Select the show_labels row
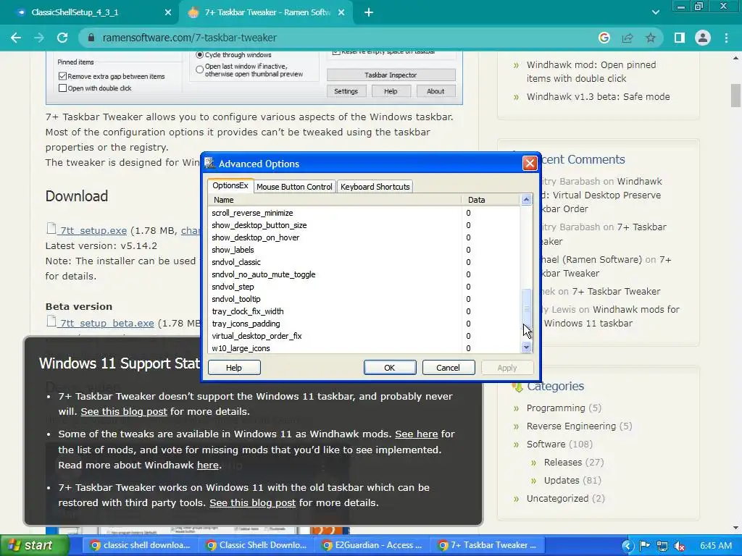742x556 pixels. (364, 250)
